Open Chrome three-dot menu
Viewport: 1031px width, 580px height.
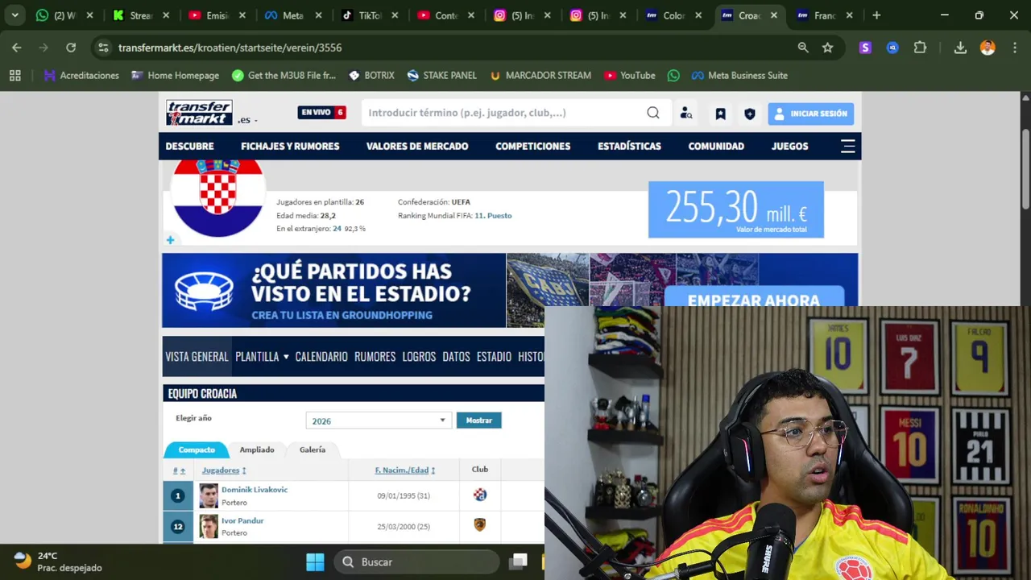[x=1013, y=48]
